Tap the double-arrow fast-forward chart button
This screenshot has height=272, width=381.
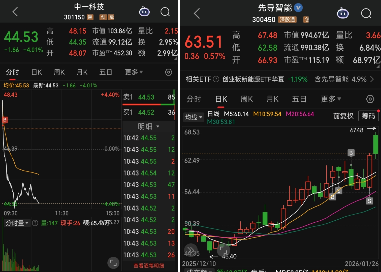click(191, 250)
